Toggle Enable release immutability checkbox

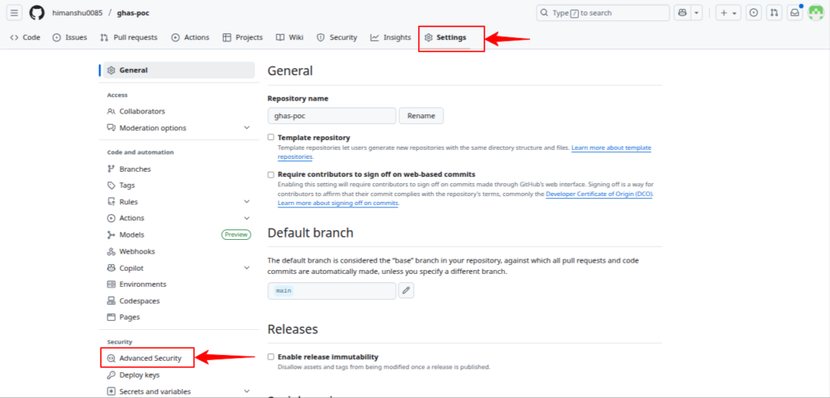pos(272,357)
